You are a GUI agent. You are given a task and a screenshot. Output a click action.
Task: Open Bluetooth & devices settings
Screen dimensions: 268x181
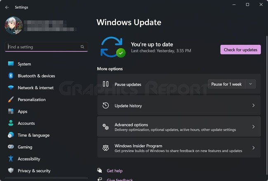(x=36, y=76)
